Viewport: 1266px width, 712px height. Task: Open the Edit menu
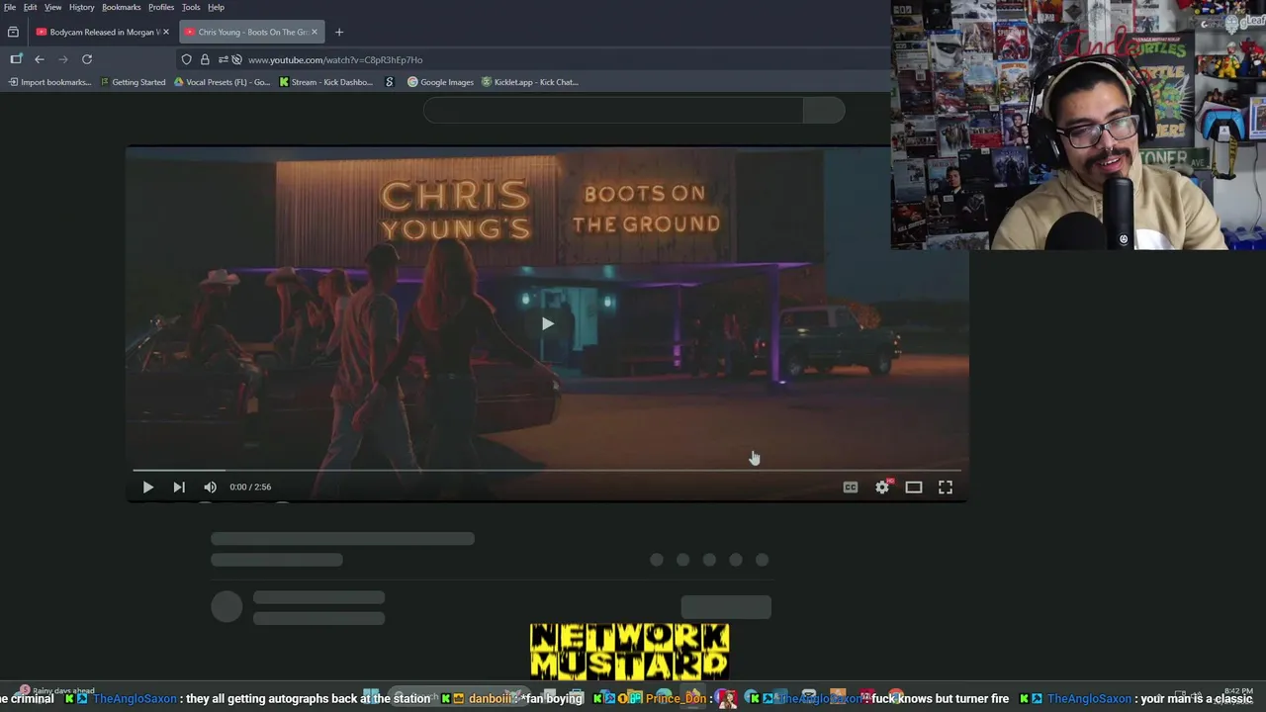click(31, 7)
